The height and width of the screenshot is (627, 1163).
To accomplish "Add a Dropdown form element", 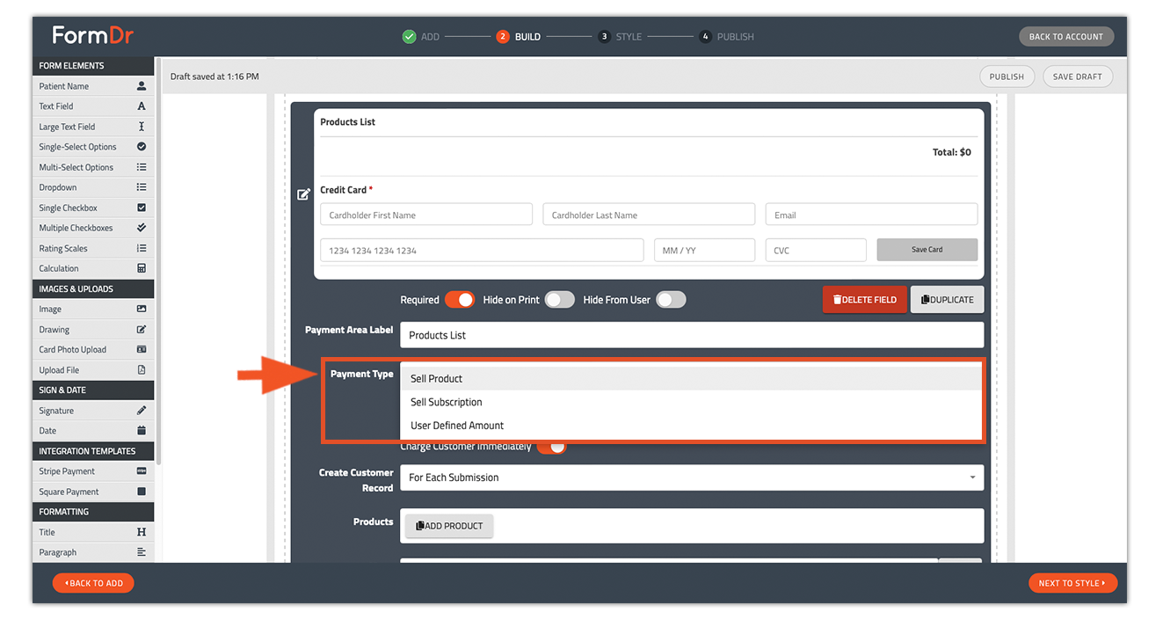I will [x=93, y=187].
